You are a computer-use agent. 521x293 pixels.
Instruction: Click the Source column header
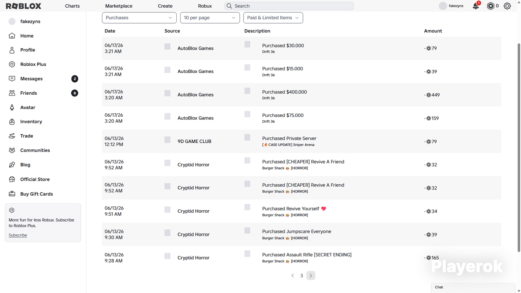(172, 31)
